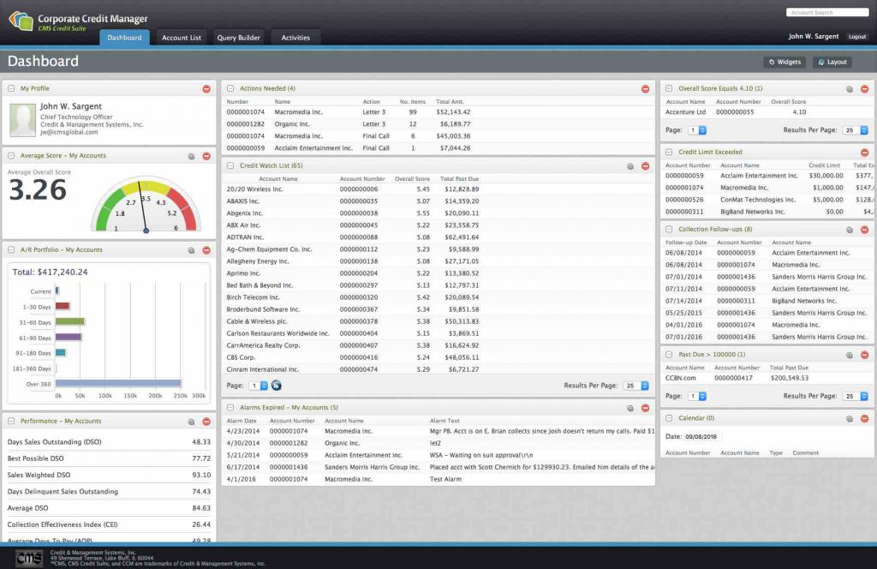Remove the Collection Follow-ups widget

click(865, 230)
